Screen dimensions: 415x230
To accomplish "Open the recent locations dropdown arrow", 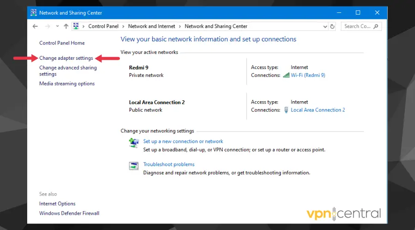I will [57, 26].
